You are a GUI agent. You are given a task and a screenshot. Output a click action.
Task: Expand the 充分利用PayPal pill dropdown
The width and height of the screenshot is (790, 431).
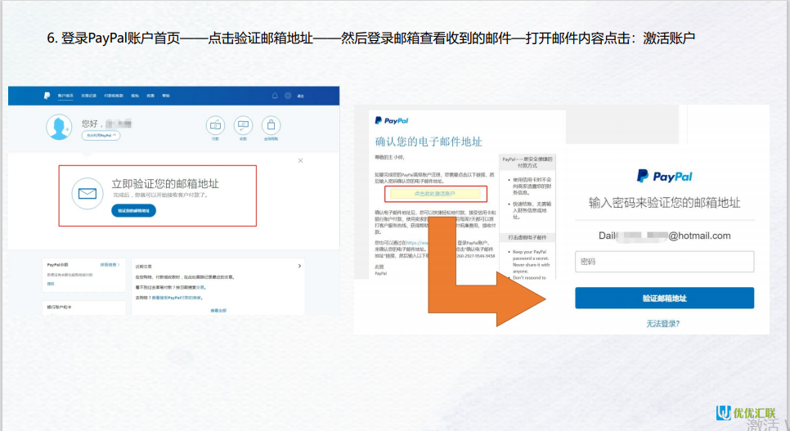[101, 136]
